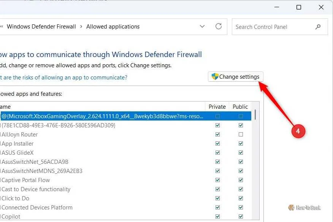The width and height of the screenshot is (333, 222).
Task: Toggle Private checkbox for App Installer
Action: [217, 144]
